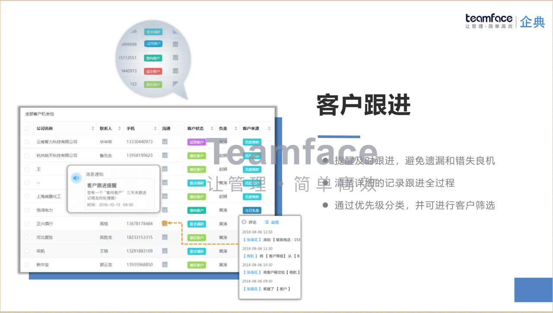Click the comment bubble icon next to 评论
This screenshot has width=553, height=313.
tap(244, 222)
